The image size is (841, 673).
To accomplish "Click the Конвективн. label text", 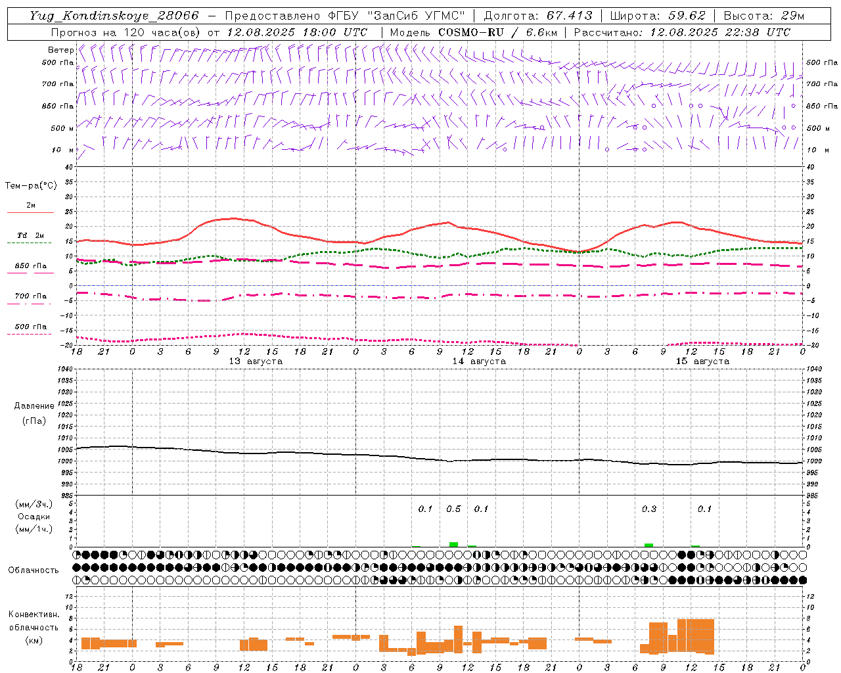I will (x=34, y=615).
